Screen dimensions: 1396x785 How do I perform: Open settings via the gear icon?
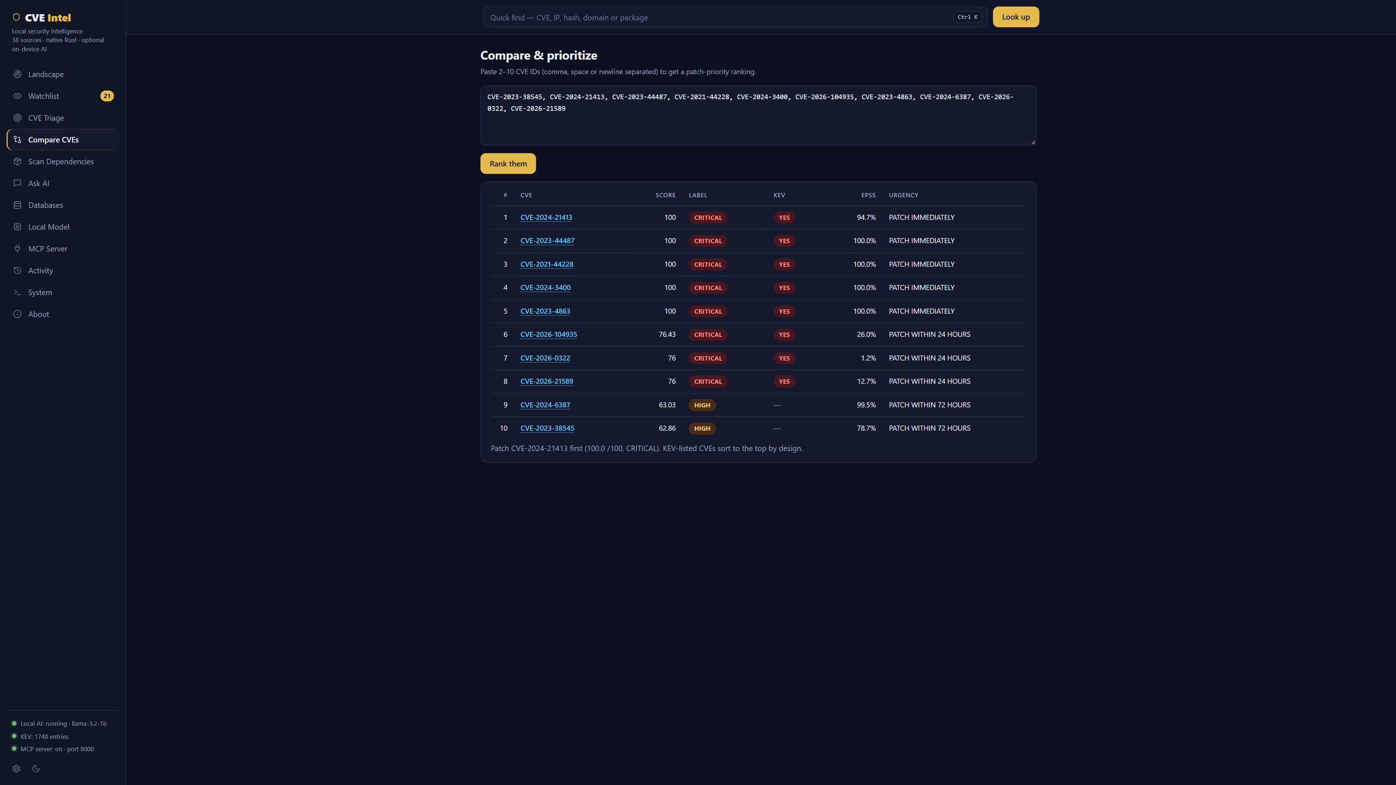[16, 769]
